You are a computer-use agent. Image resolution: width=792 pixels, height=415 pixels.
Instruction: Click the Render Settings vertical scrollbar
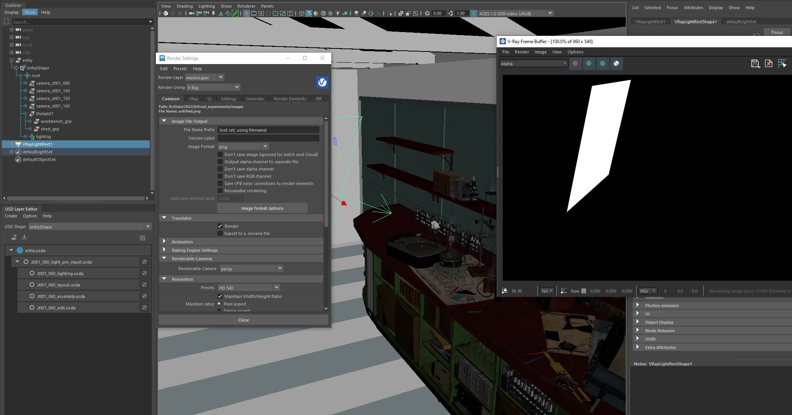click(326, 174)
